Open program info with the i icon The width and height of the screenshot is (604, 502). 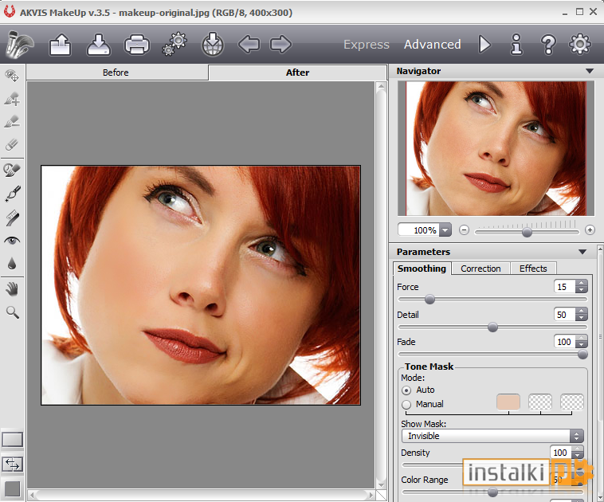point(516,45)
